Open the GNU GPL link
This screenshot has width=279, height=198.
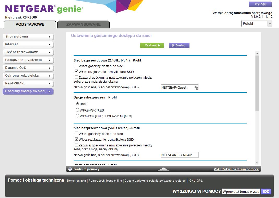tap(196, 181)
